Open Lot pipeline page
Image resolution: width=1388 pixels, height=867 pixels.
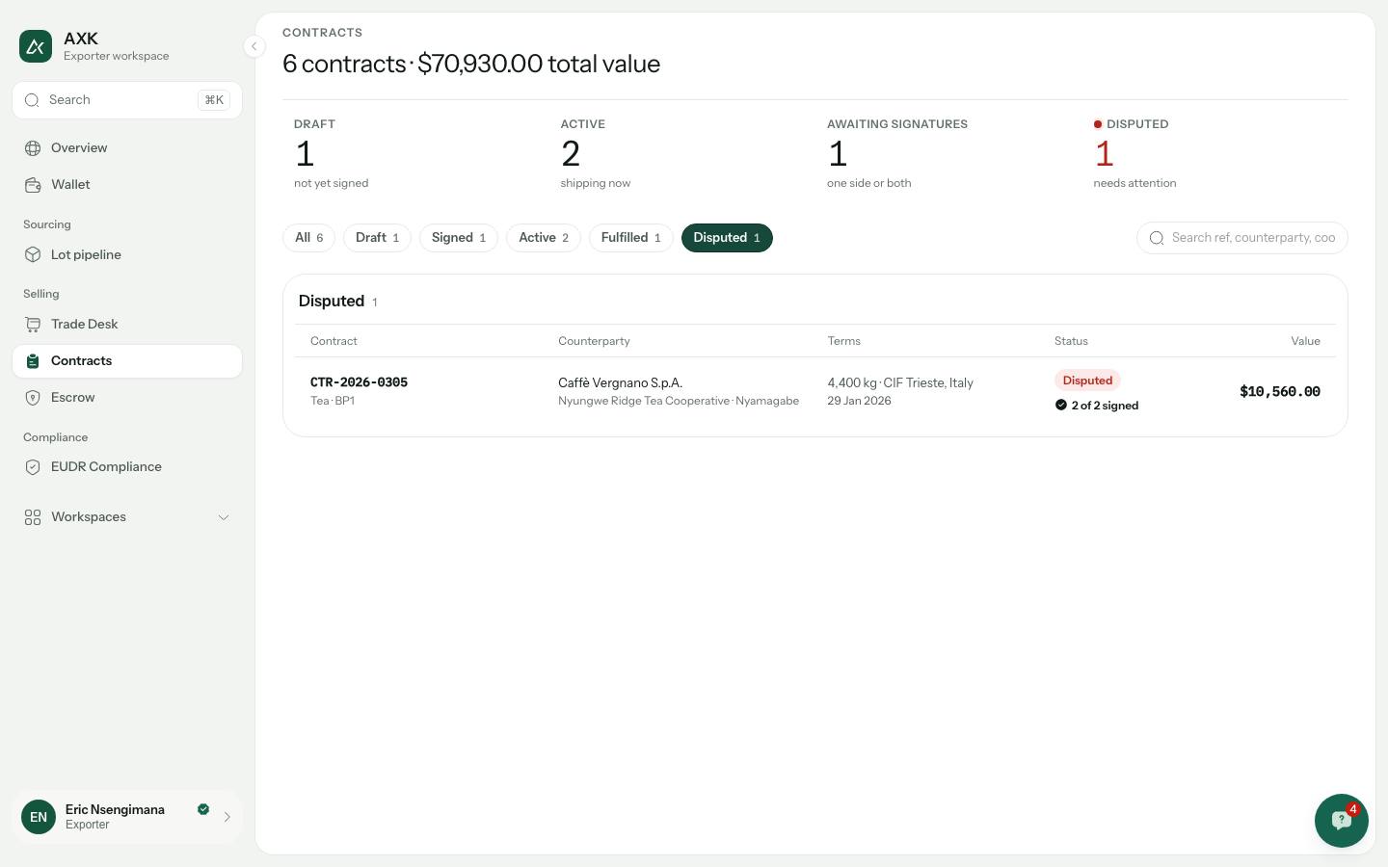point(127,255)
